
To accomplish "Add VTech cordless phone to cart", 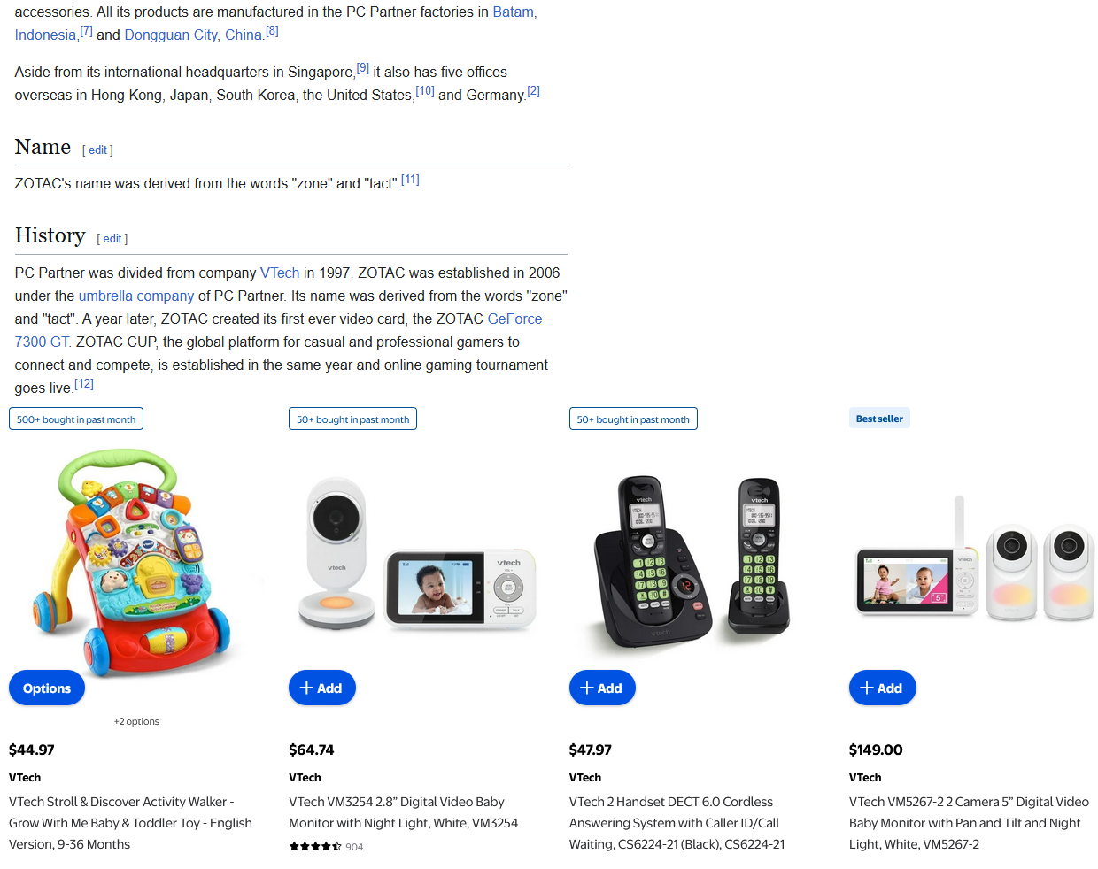I will click(602, 688).
